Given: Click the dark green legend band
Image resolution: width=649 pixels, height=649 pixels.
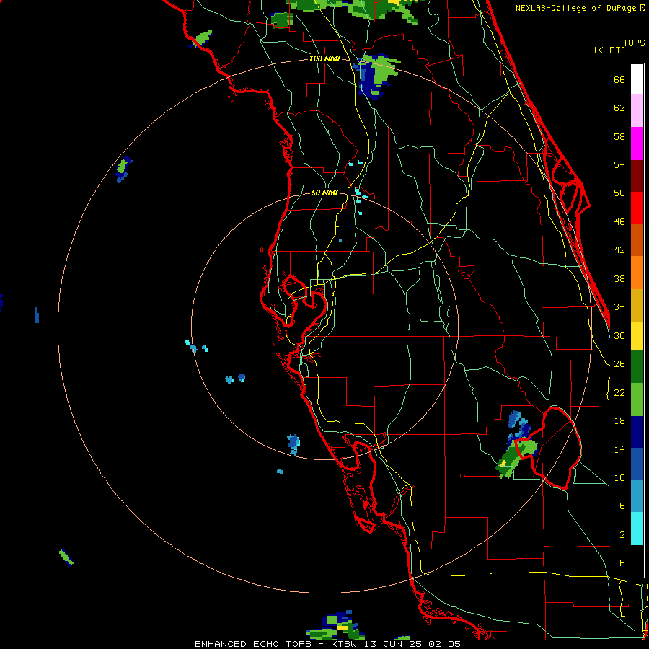Looking at the screenshot, I should coord(637,367).
